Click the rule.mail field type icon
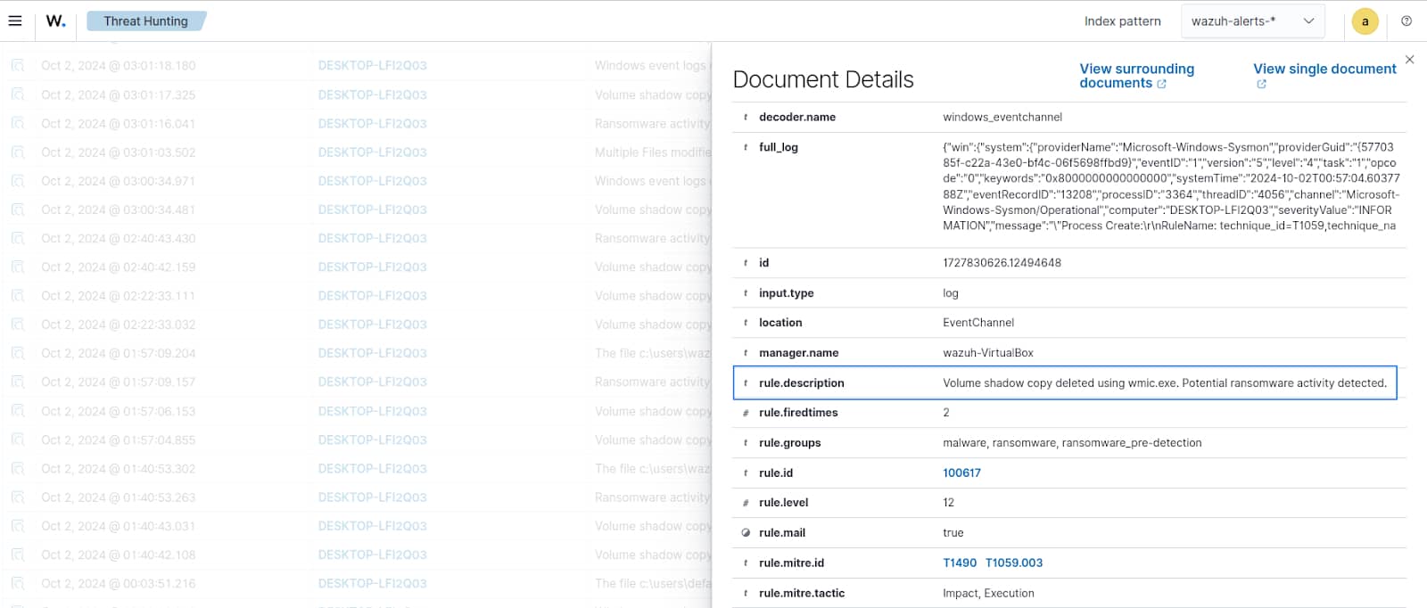 tap(746, 533)
